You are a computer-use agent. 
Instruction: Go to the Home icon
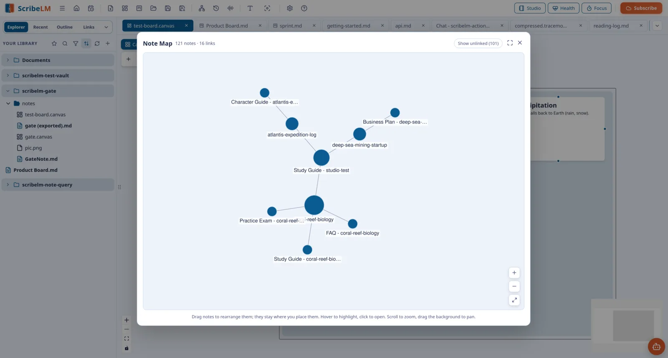(x=76, y=8)
